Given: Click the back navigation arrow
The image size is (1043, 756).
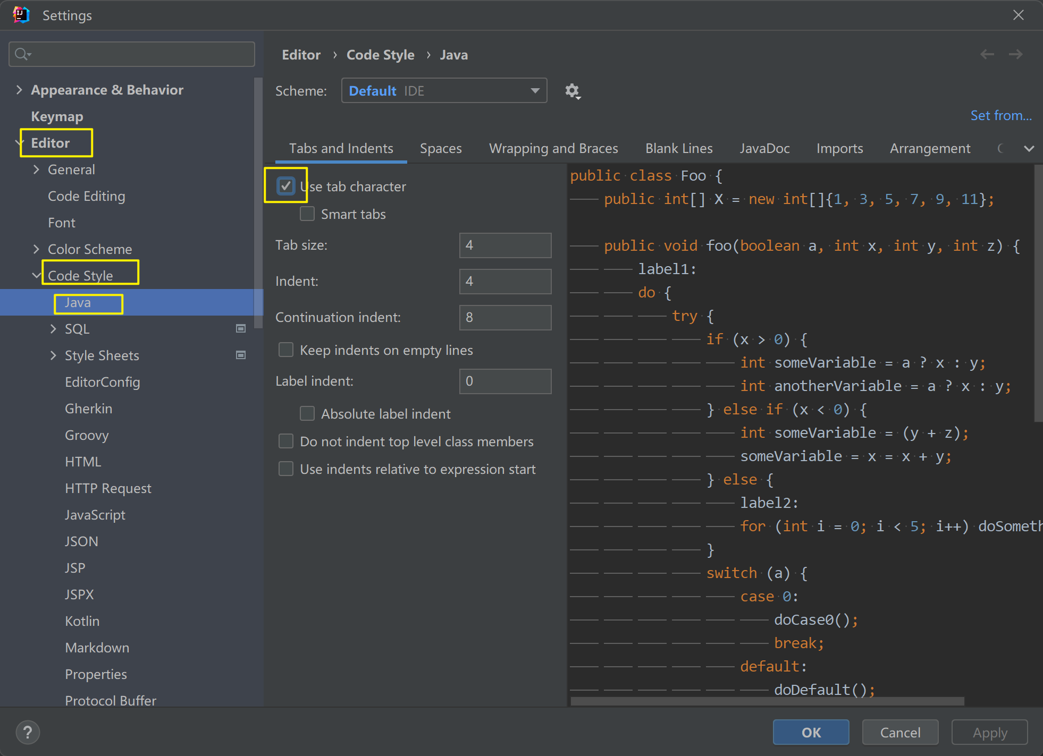Looking at the screenshot, I should point(987,54).
